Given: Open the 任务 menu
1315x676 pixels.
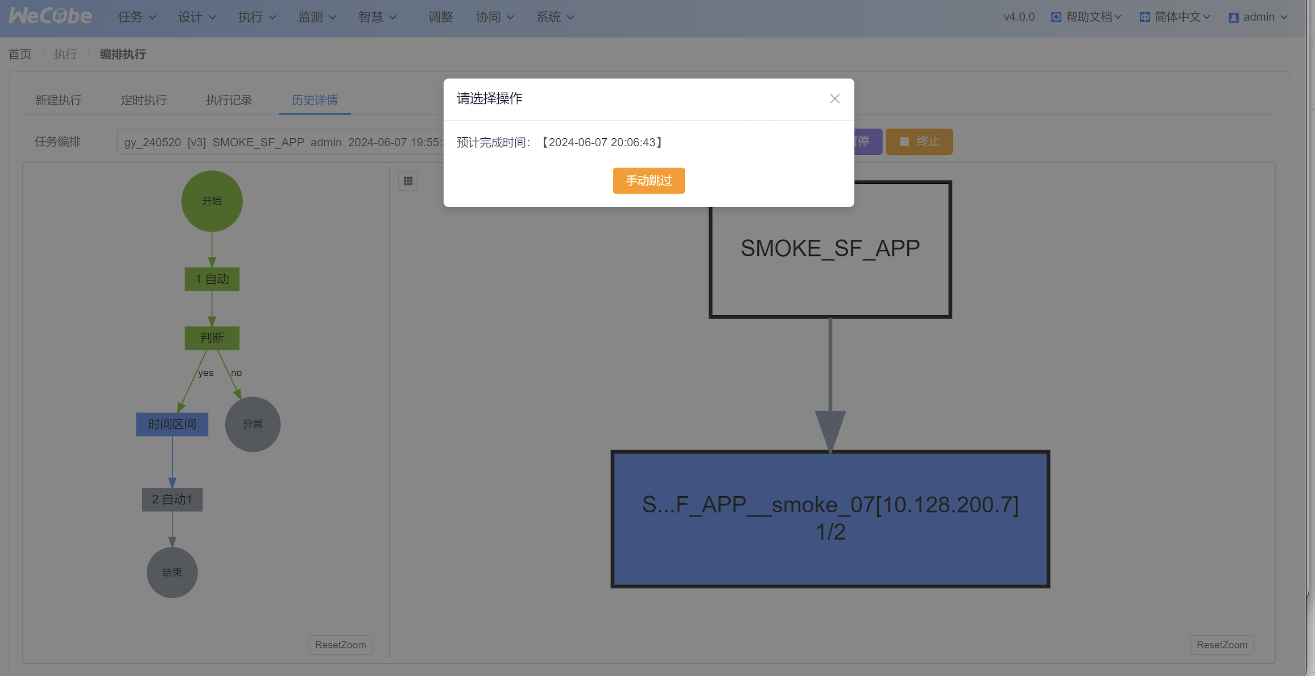Looking at the screenshot, I should (137, 17).
